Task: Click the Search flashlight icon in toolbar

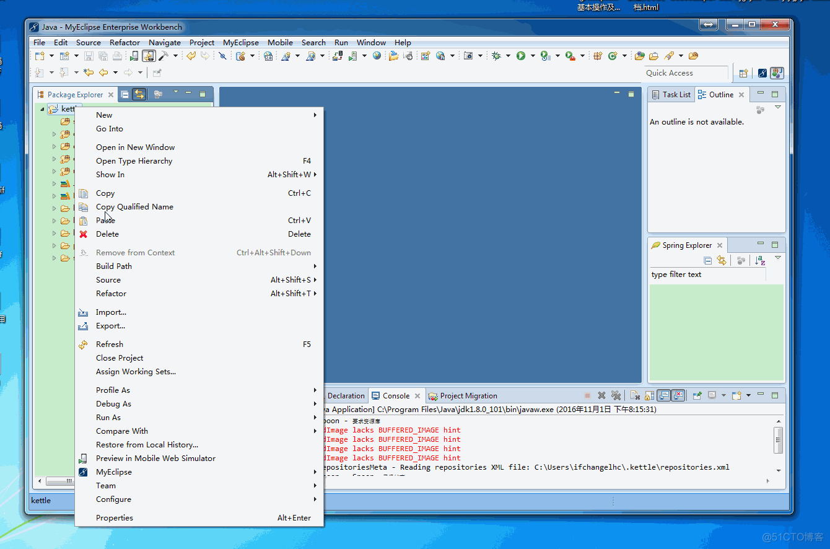Action: point(668,56)
